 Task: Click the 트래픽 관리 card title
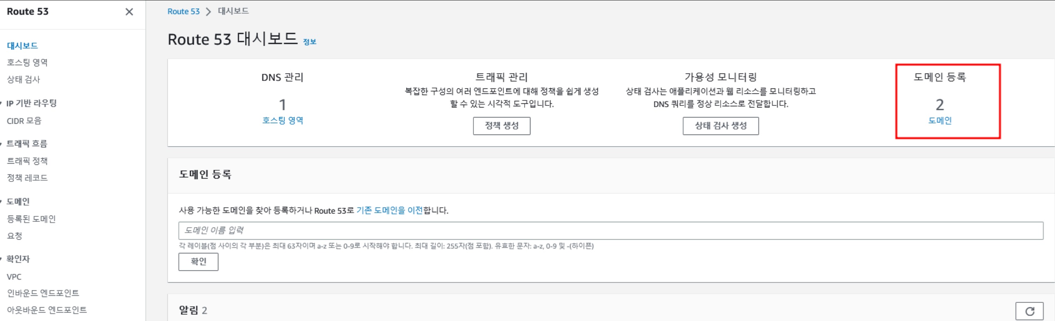coord(502,77)
